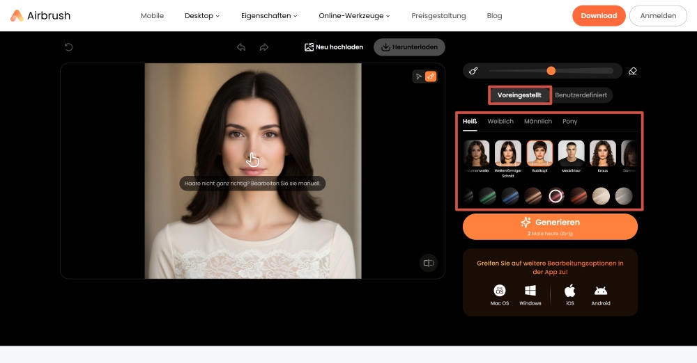Select the eraser icon right of slider
Image resolution: width=697 pixels, height=363 pixels.
click(633, 71)
